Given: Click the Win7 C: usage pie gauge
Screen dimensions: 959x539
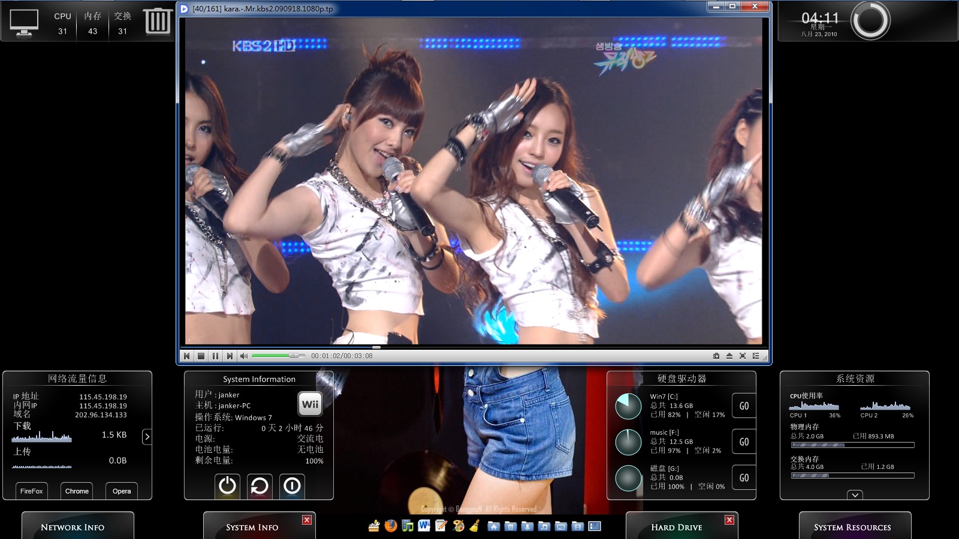Looking at the screenshot, I should (629, 406).
